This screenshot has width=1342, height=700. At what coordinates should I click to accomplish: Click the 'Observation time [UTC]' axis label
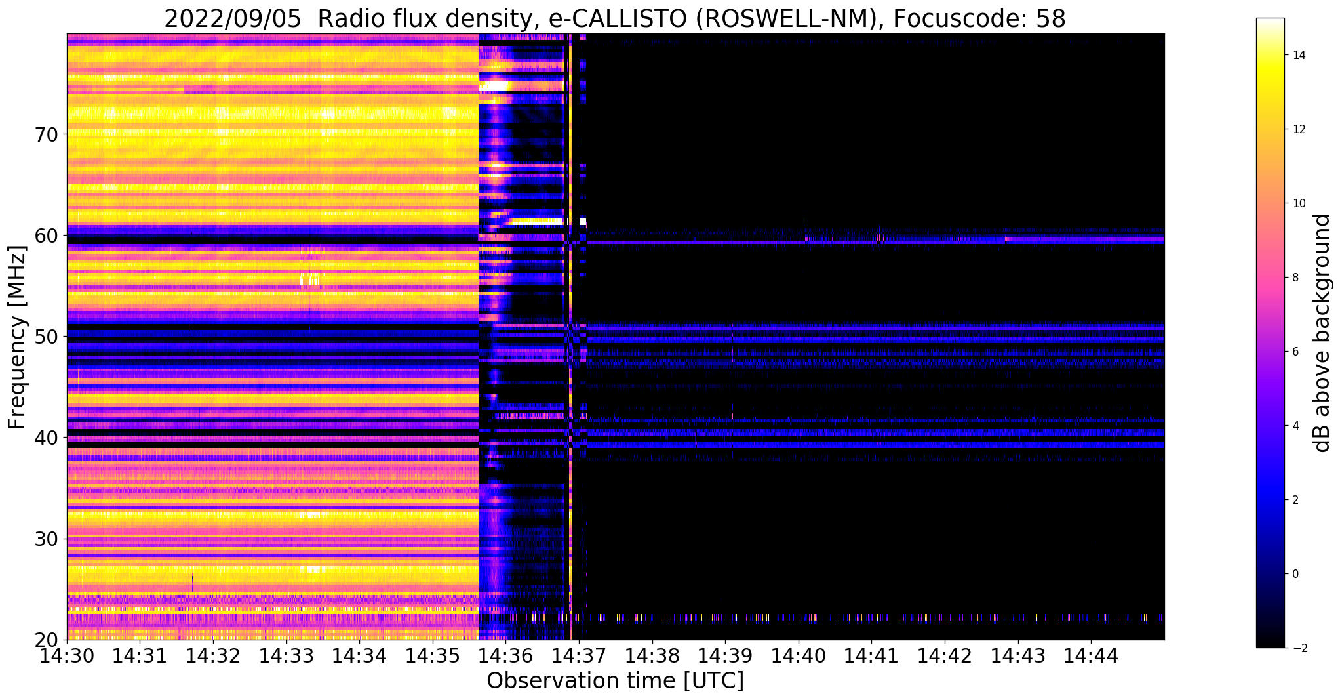pos(615,680)
